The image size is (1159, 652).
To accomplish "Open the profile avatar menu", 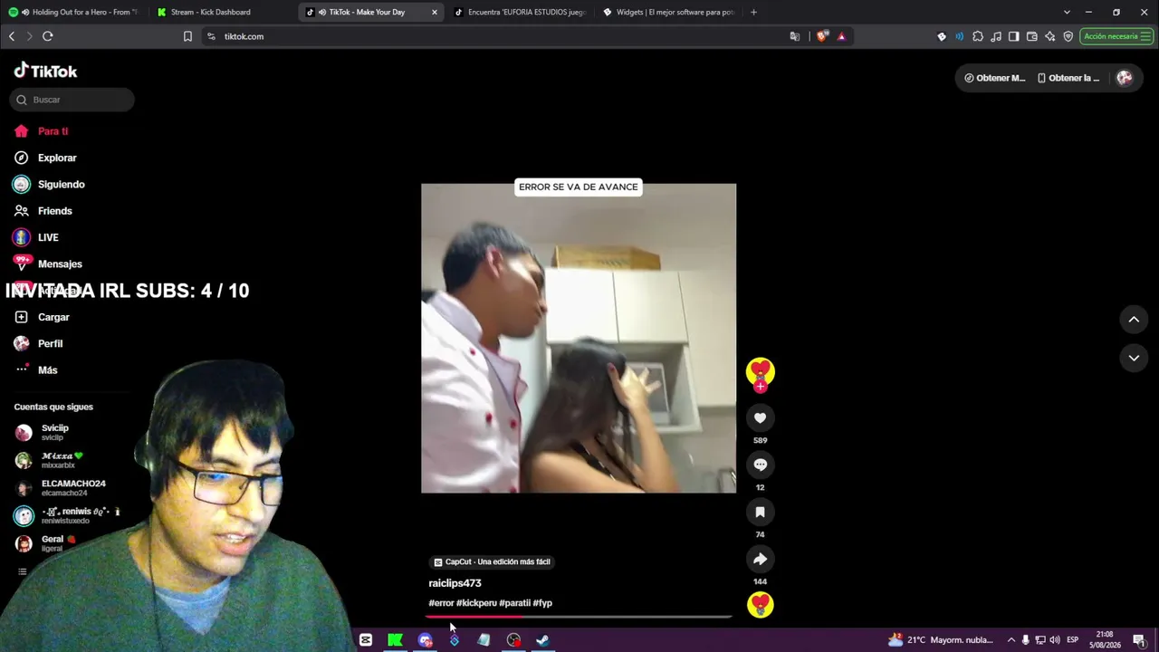I will coord(1125,78).
